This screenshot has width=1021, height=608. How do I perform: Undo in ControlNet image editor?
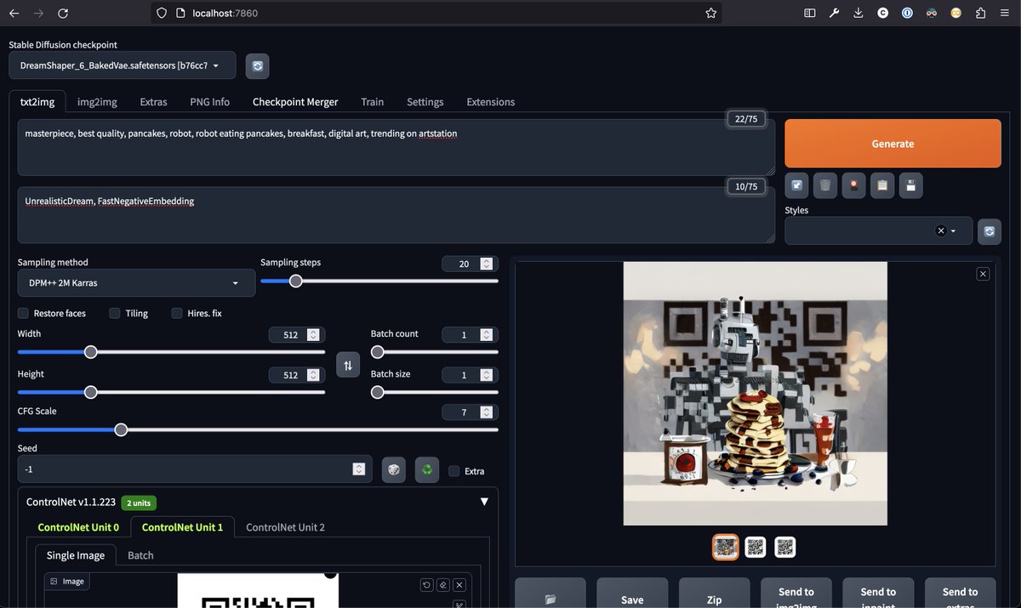click(x=426, y=585)
